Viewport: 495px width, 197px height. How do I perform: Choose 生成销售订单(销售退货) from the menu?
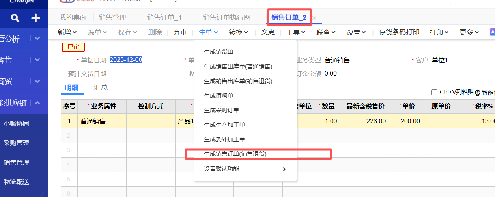(x=235, y=154)
